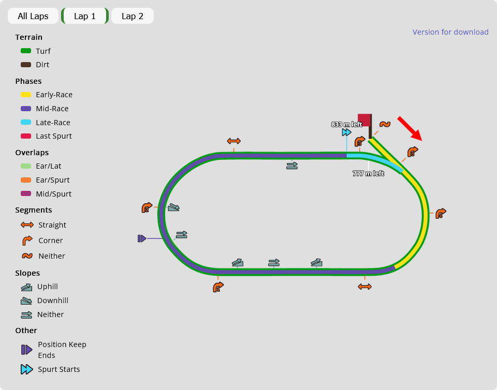Click the 'Mid-Race' legend label
Image resolution: width=497 pixels, height=390 pixels.
point(52,109)
